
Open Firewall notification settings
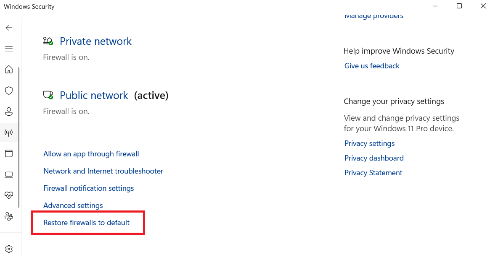tap(88, 188)
